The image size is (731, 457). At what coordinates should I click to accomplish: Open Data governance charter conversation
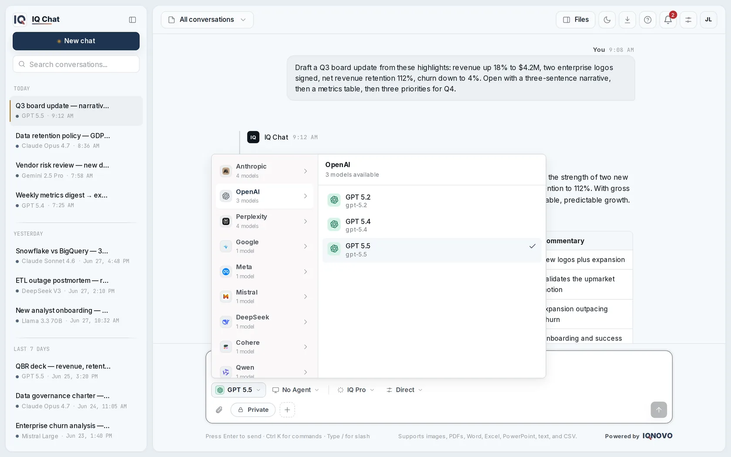[76, 401]
